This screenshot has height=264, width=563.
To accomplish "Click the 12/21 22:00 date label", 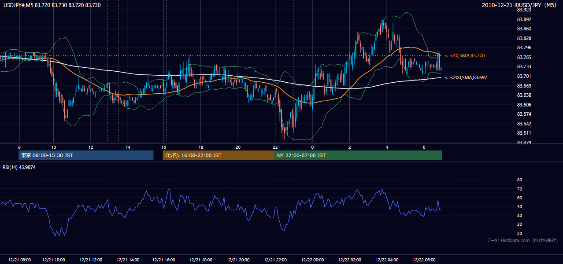I will [x=275, y=260].
